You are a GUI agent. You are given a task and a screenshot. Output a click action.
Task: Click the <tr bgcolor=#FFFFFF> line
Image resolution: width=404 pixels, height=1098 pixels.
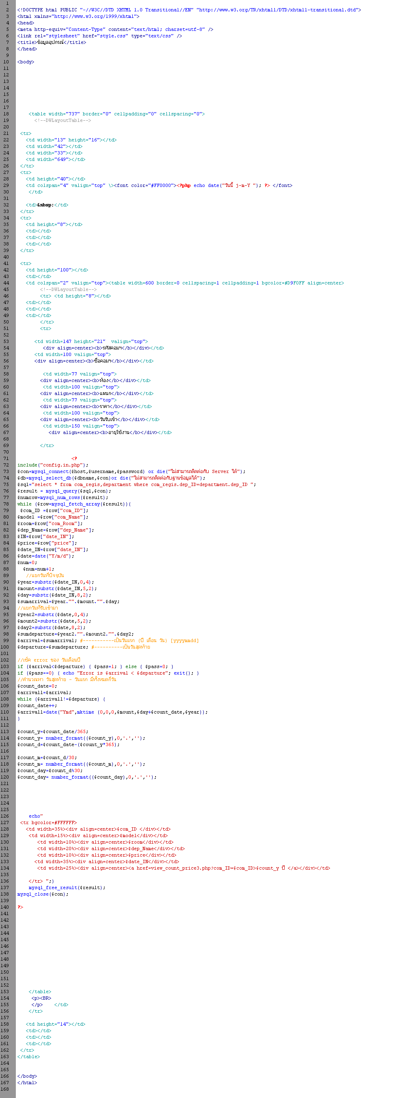click(49, 822)
